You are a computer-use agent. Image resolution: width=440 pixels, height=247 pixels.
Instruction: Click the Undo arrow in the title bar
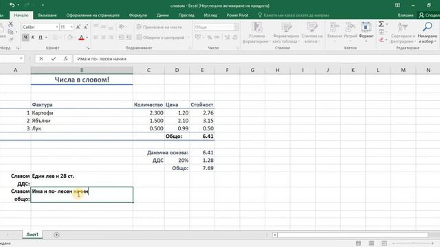pos(12,5)
